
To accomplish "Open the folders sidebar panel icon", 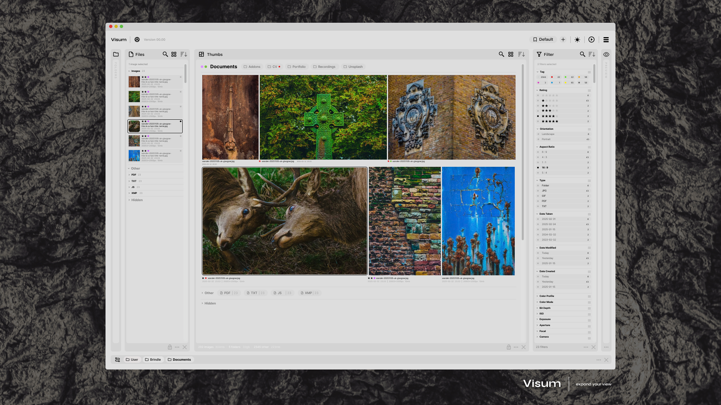I will (116, 54).
